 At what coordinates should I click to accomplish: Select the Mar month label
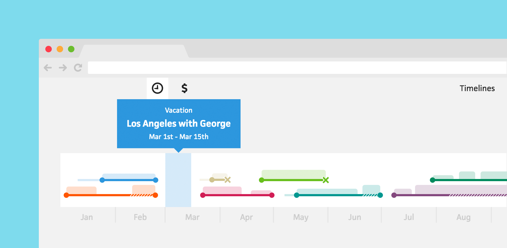pyautogui.click(x=192, y=217)
